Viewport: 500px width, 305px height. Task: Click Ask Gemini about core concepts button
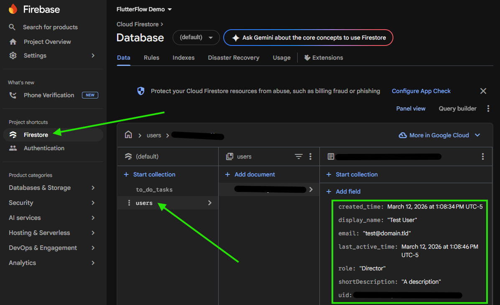click(x=309, y=38)
